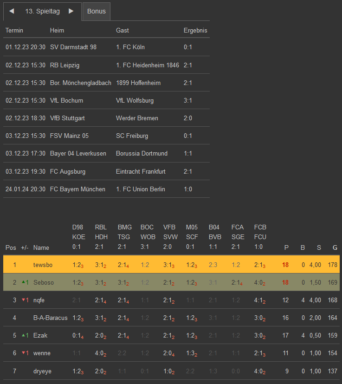342x384 pixels.
Task: Select player dryeye in standings
Action: pos(43,371)
